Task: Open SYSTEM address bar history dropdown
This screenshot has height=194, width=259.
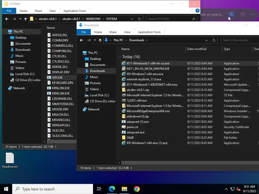Action: tap(132, 19)
